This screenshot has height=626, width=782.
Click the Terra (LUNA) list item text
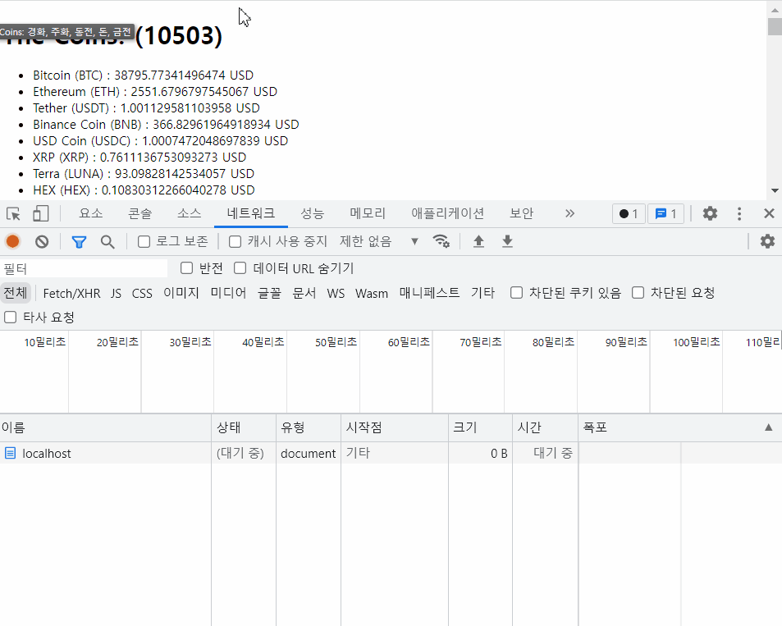coord(144,174)
